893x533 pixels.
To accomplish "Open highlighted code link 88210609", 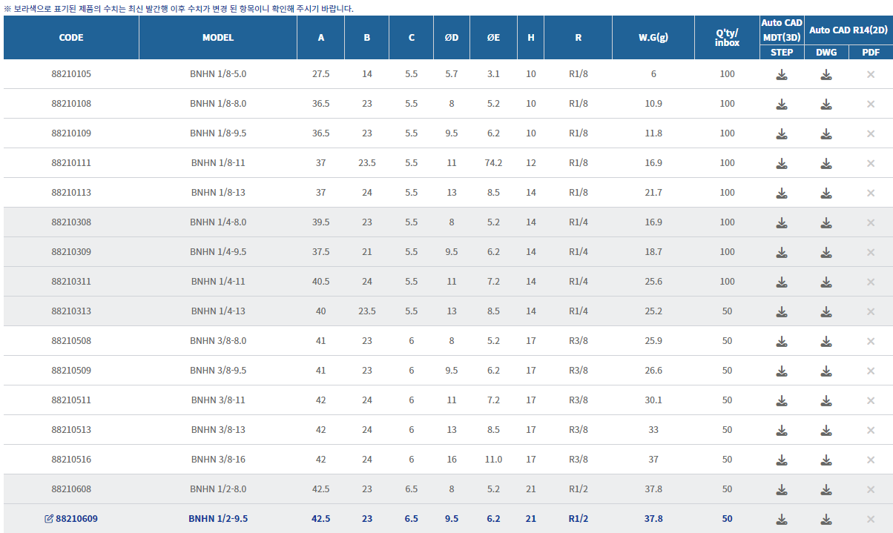I will click(x=76, y=519).
